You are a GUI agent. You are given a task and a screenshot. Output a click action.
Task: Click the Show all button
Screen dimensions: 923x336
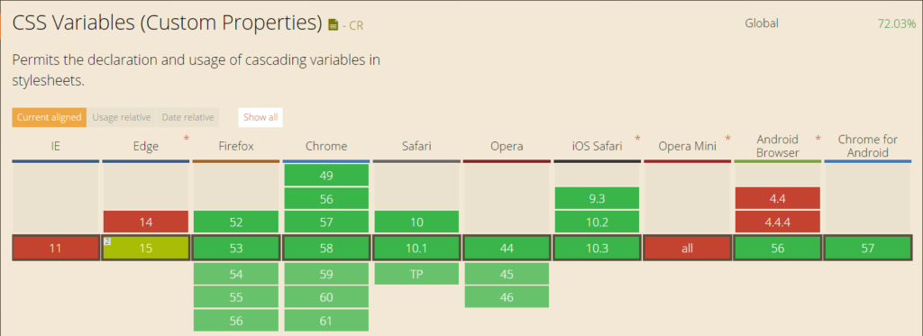pos(260,117)
